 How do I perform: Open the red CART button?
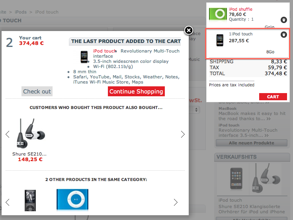pyautogui.click(x=273, y=97)
